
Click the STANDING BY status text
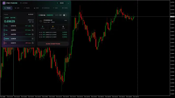pyautogui.click(x=48, y=20)
